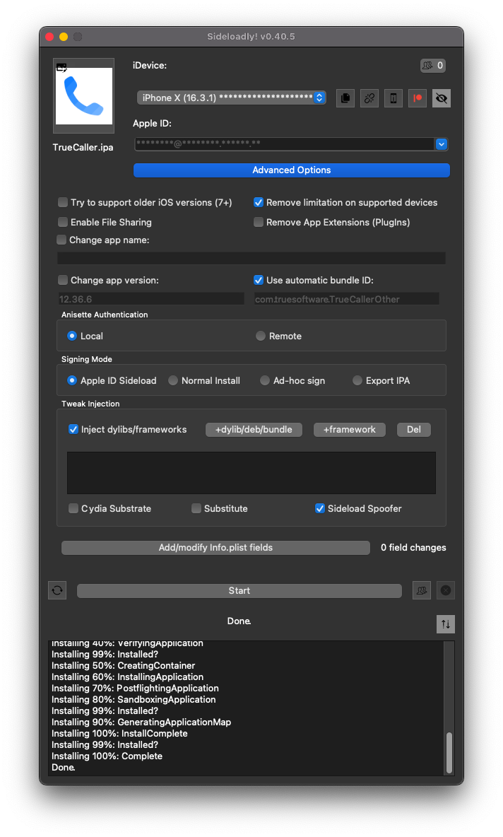This screenshot has height=837, width=503.
Task: Uncheck Use automatic bundle ID
Action: pyautogui.click(x=259, y=280)
